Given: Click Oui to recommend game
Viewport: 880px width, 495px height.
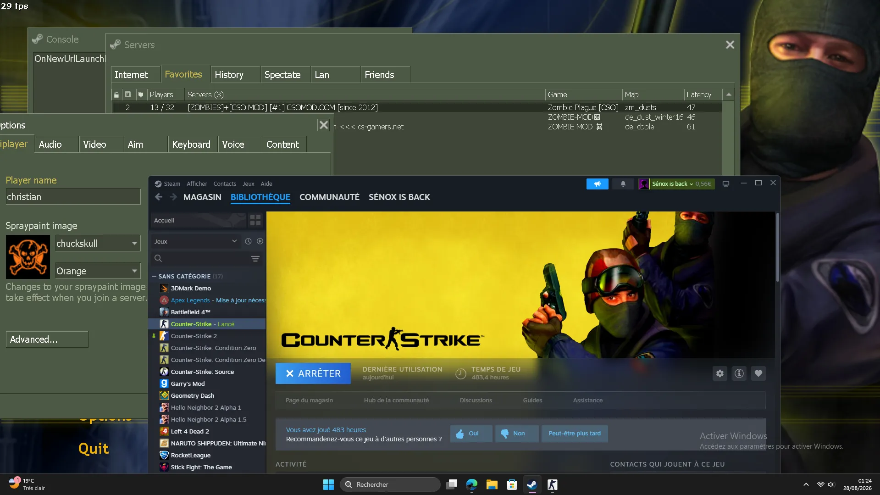Looking at the screenshot, I should point(471,434).
